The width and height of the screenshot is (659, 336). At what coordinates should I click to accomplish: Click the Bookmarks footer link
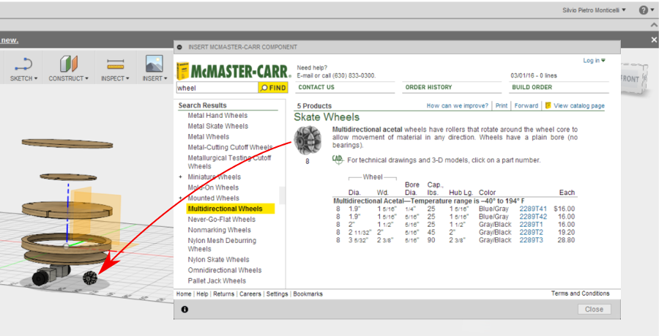(x=308, y=294)
